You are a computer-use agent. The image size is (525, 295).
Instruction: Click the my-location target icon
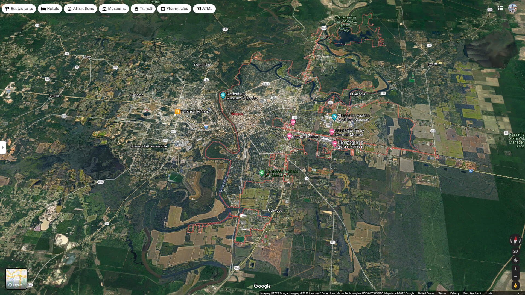tap(515, 260)
